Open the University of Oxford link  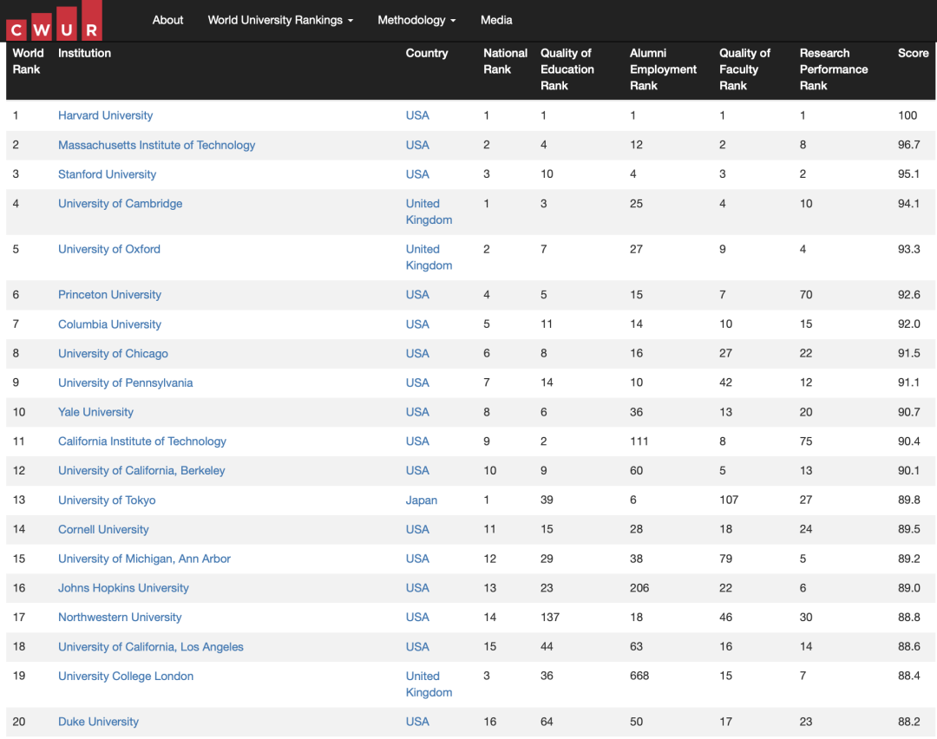point(109,249)
